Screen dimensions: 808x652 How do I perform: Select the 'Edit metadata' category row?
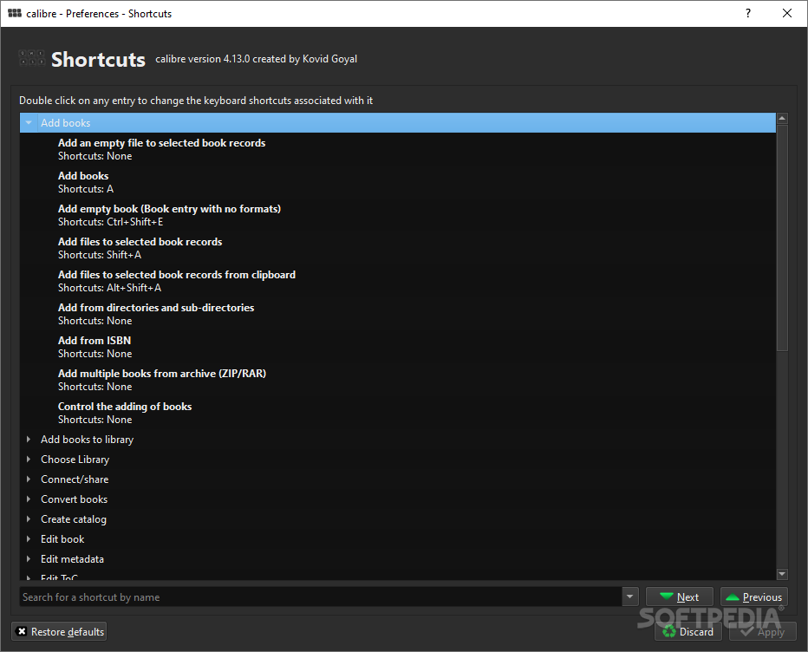(398, 559)
